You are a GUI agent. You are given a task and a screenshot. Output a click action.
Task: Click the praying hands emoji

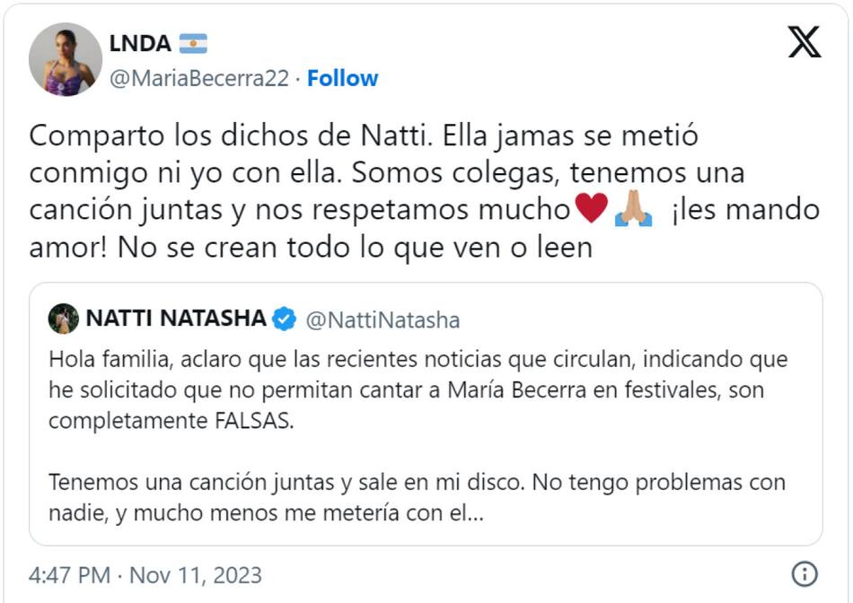click(633, 209)
